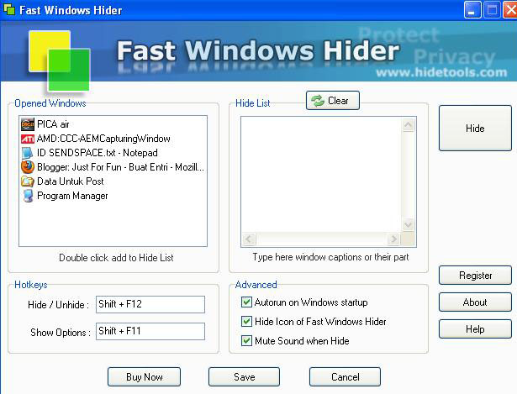Click the Clear button above the Hide List
Screen dimensions: 517x394
[x=333, y=101]
